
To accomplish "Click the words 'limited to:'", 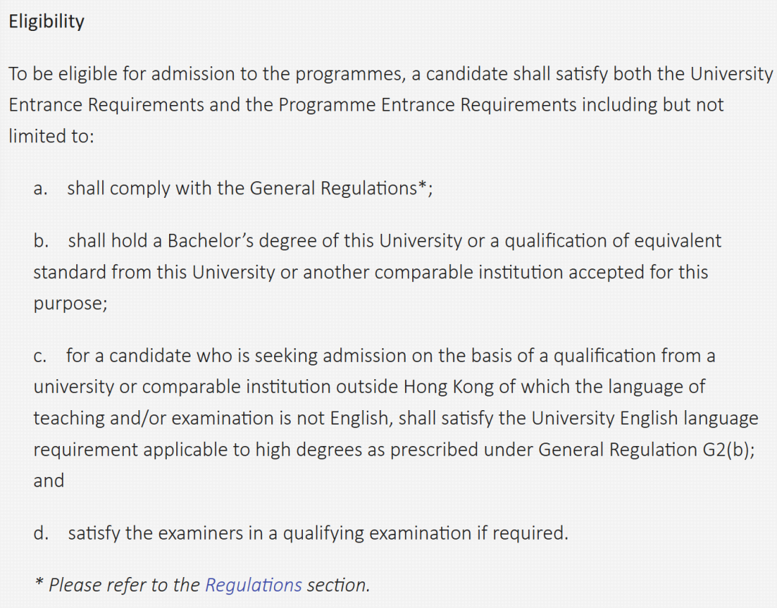I will click(51, 136).
